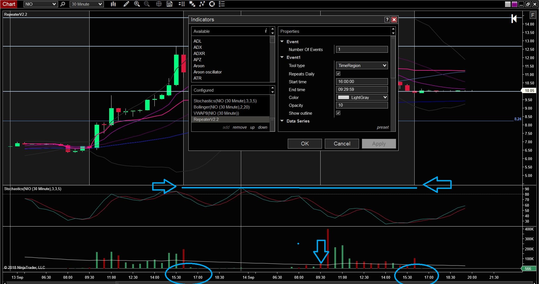Viewport: 539px width, 284px height.
Task: Click the Opacity input field
Action: pyautogui.click(x=362, y=105)
